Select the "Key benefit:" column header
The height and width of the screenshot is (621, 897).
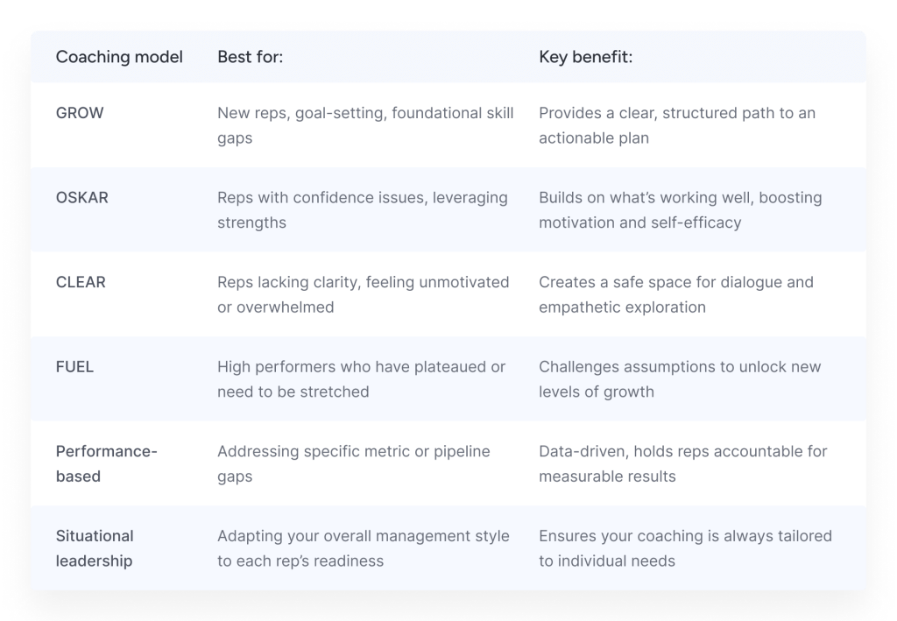click(x=585, y=58)
